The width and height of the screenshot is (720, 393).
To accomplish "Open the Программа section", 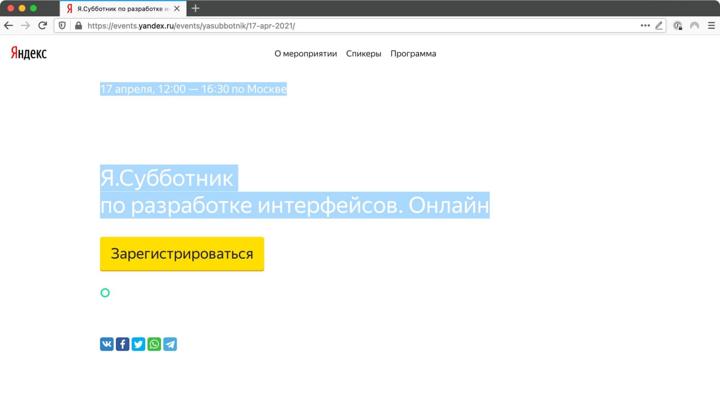I will [x=413, y=54].
